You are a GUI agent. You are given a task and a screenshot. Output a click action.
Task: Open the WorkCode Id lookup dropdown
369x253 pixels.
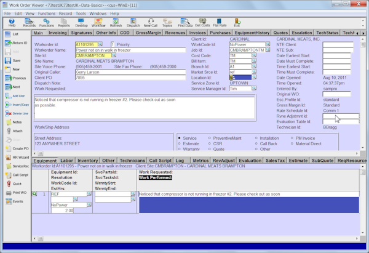[268, 44]
